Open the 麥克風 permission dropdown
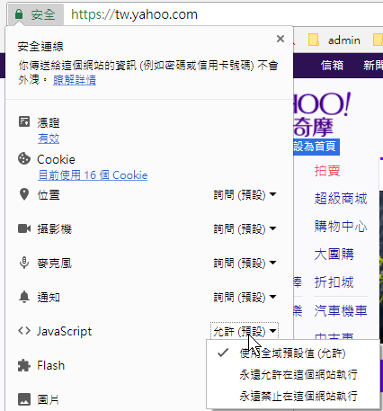383x411 pixels. [245, 264]
